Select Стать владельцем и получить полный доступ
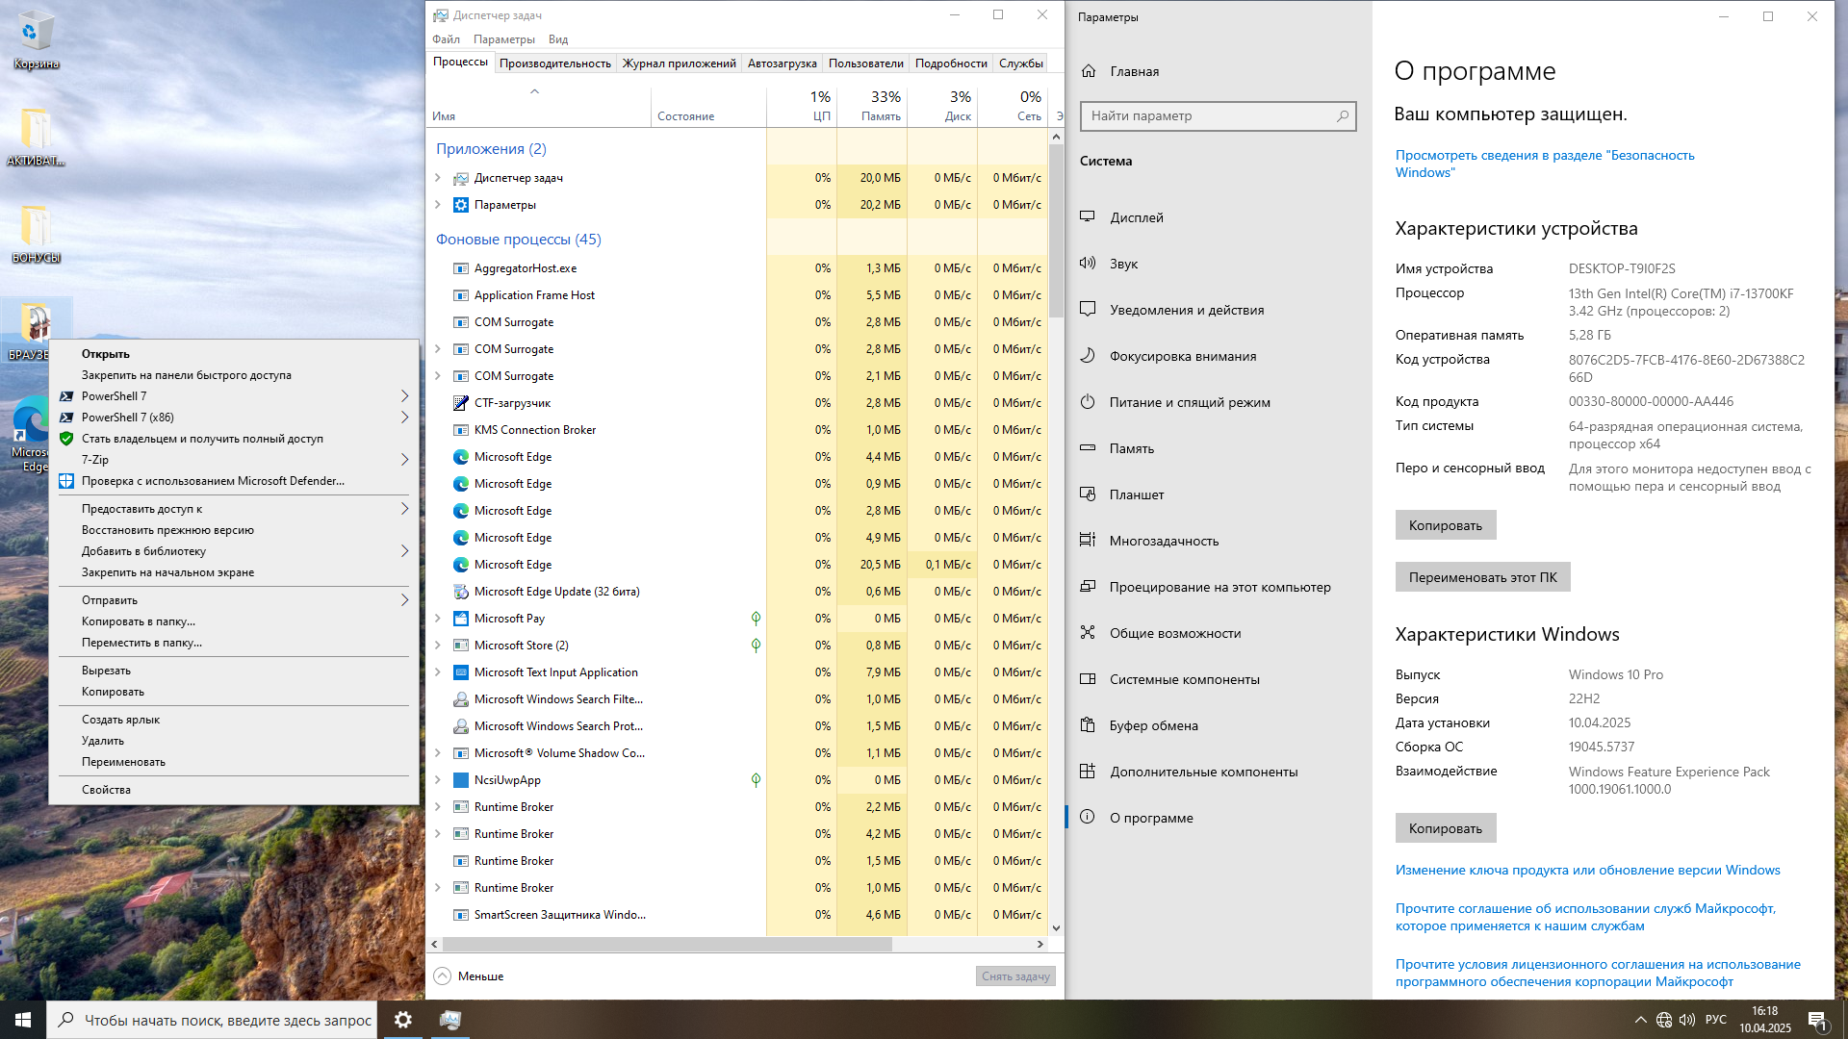Image resolution: width=1848 pixels, height=1039 pixels. coord(234,438)
